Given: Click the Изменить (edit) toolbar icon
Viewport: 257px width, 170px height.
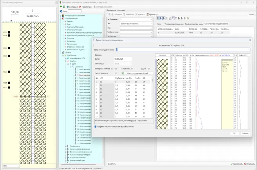Looking at the screenshot, I should pos(125,14).
